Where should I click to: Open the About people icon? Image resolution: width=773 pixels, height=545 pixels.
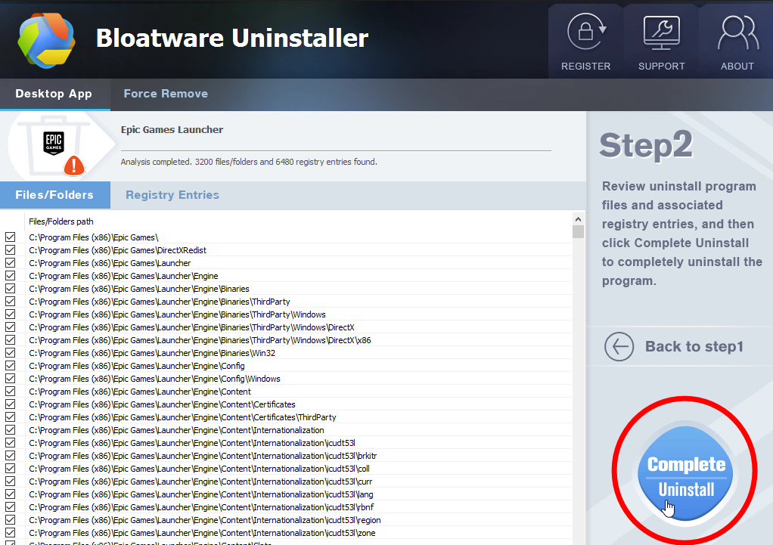pyautogui.click(x=737, y=33)
